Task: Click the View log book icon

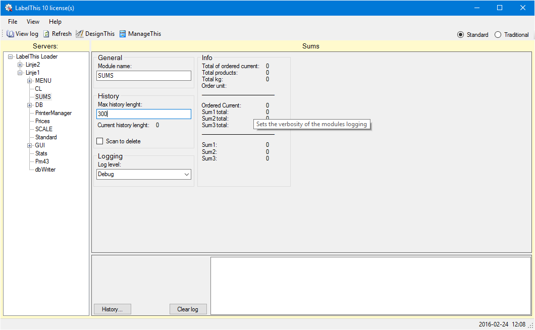Action: (10, 34)
